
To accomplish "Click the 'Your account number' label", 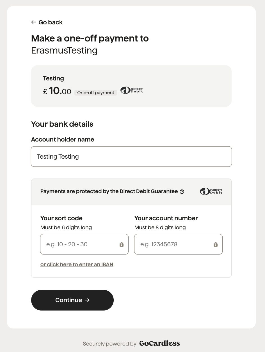I will coord(166,218).
